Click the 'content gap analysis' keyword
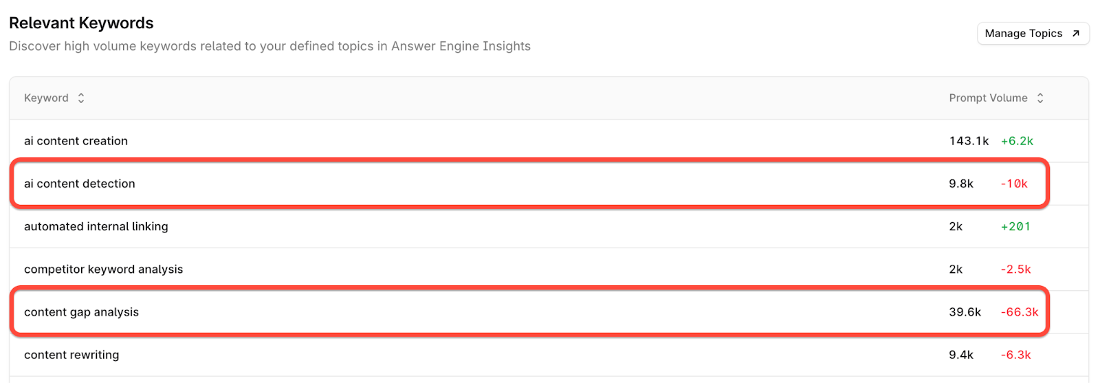 tap(81, 312)
